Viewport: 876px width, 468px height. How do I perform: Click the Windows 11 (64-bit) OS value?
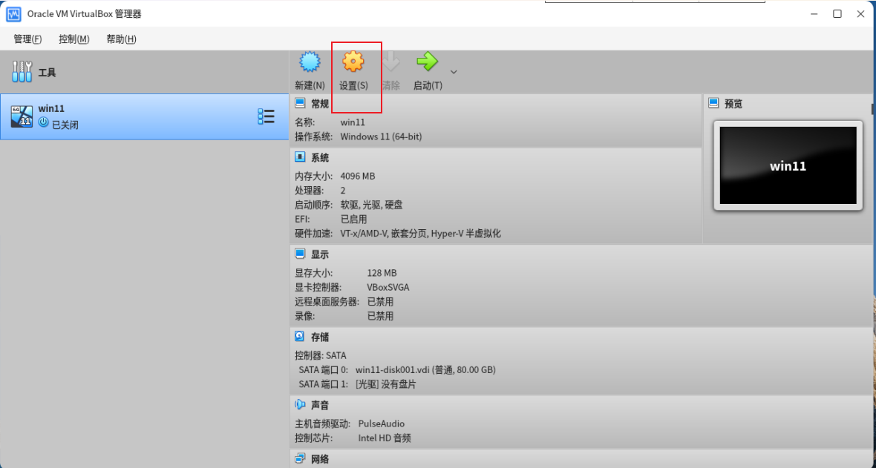[x=381, y=136]
